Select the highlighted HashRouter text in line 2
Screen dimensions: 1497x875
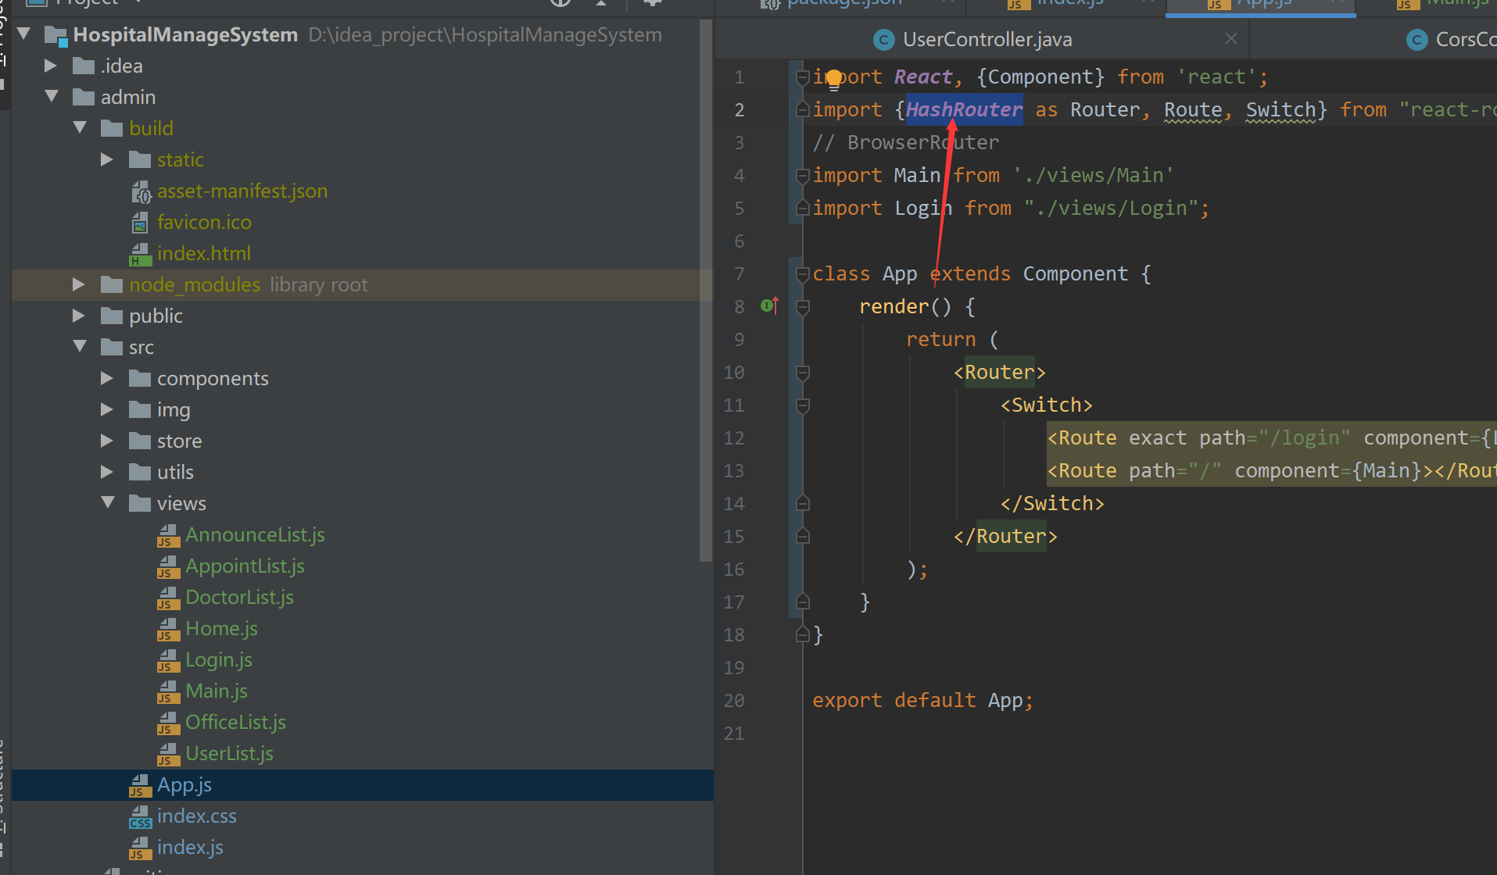(x=963, y=109)
